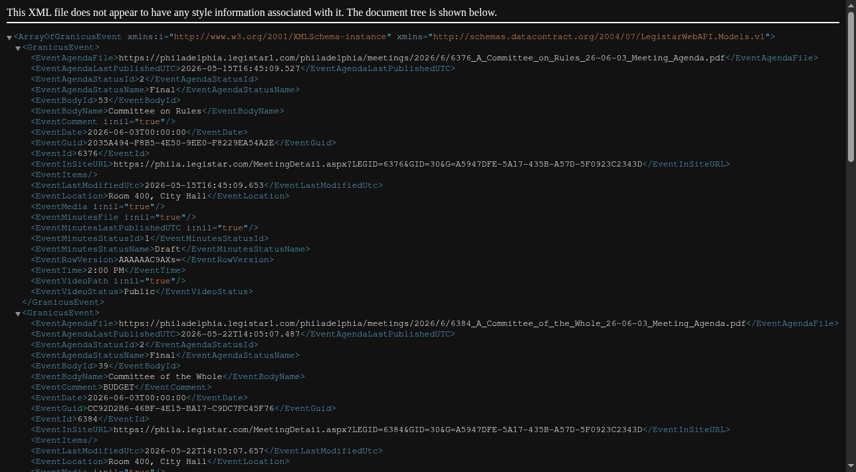The image size is (856, 472).
Task: Click the EventGuid CC92D2B6-46BF-4E15-BA17-C9DC7FC45F76
Action: [x=181, y=408]
